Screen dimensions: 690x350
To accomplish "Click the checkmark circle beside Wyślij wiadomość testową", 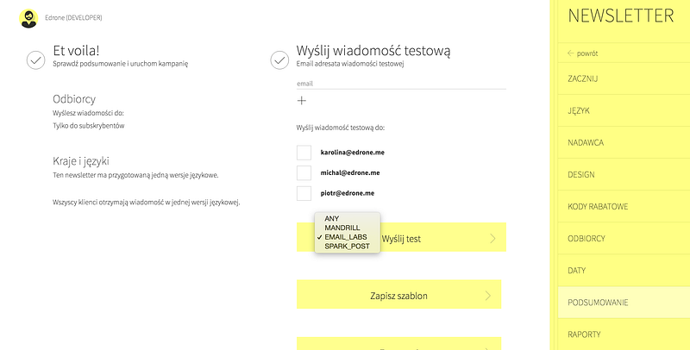I will 279,60.
